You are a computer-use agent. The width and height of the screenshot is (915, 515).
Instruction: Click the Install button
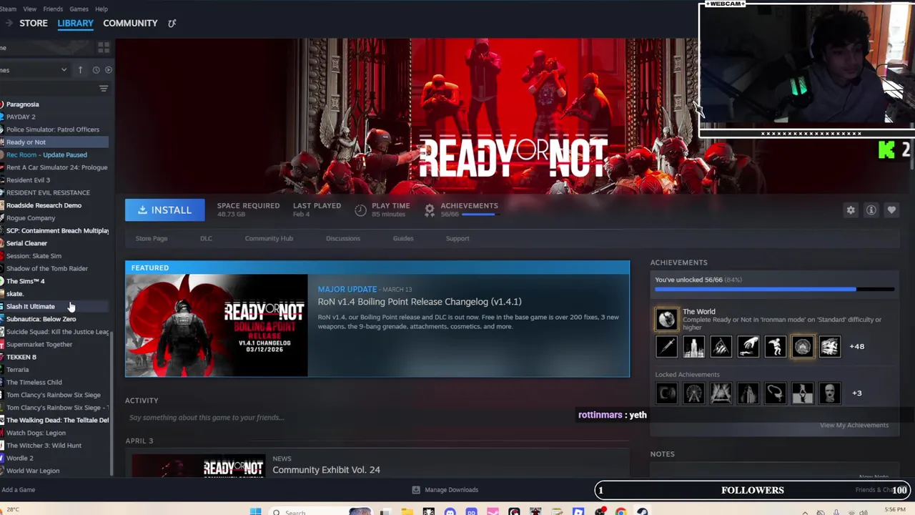coord(164,210)
